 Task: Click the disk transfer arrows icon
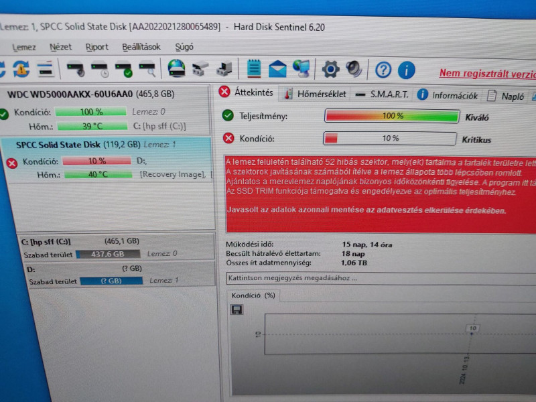[200, 69]
